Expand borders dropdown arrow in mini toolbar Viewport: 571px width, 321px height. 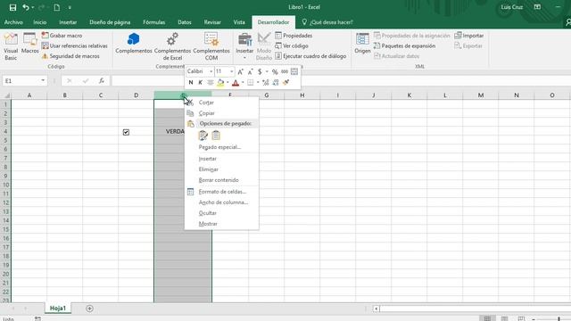click(258, 83)
